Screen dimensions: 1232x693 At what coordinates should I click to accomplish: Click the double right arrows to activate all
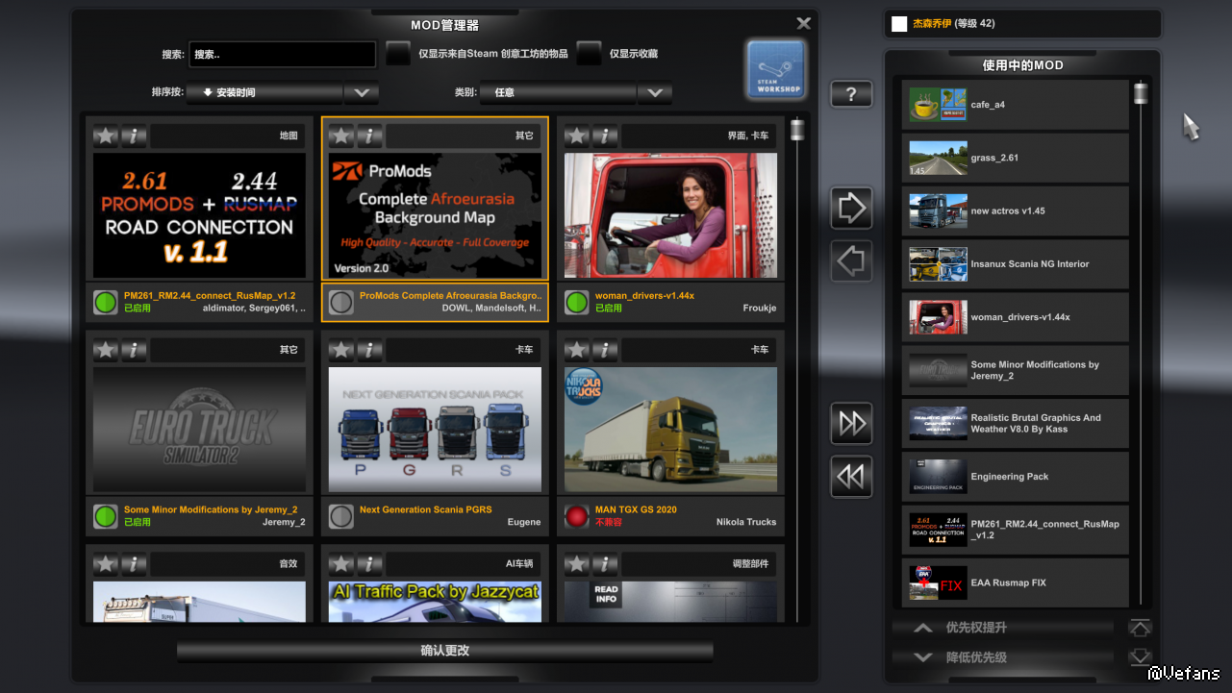(x=851, y=424)
